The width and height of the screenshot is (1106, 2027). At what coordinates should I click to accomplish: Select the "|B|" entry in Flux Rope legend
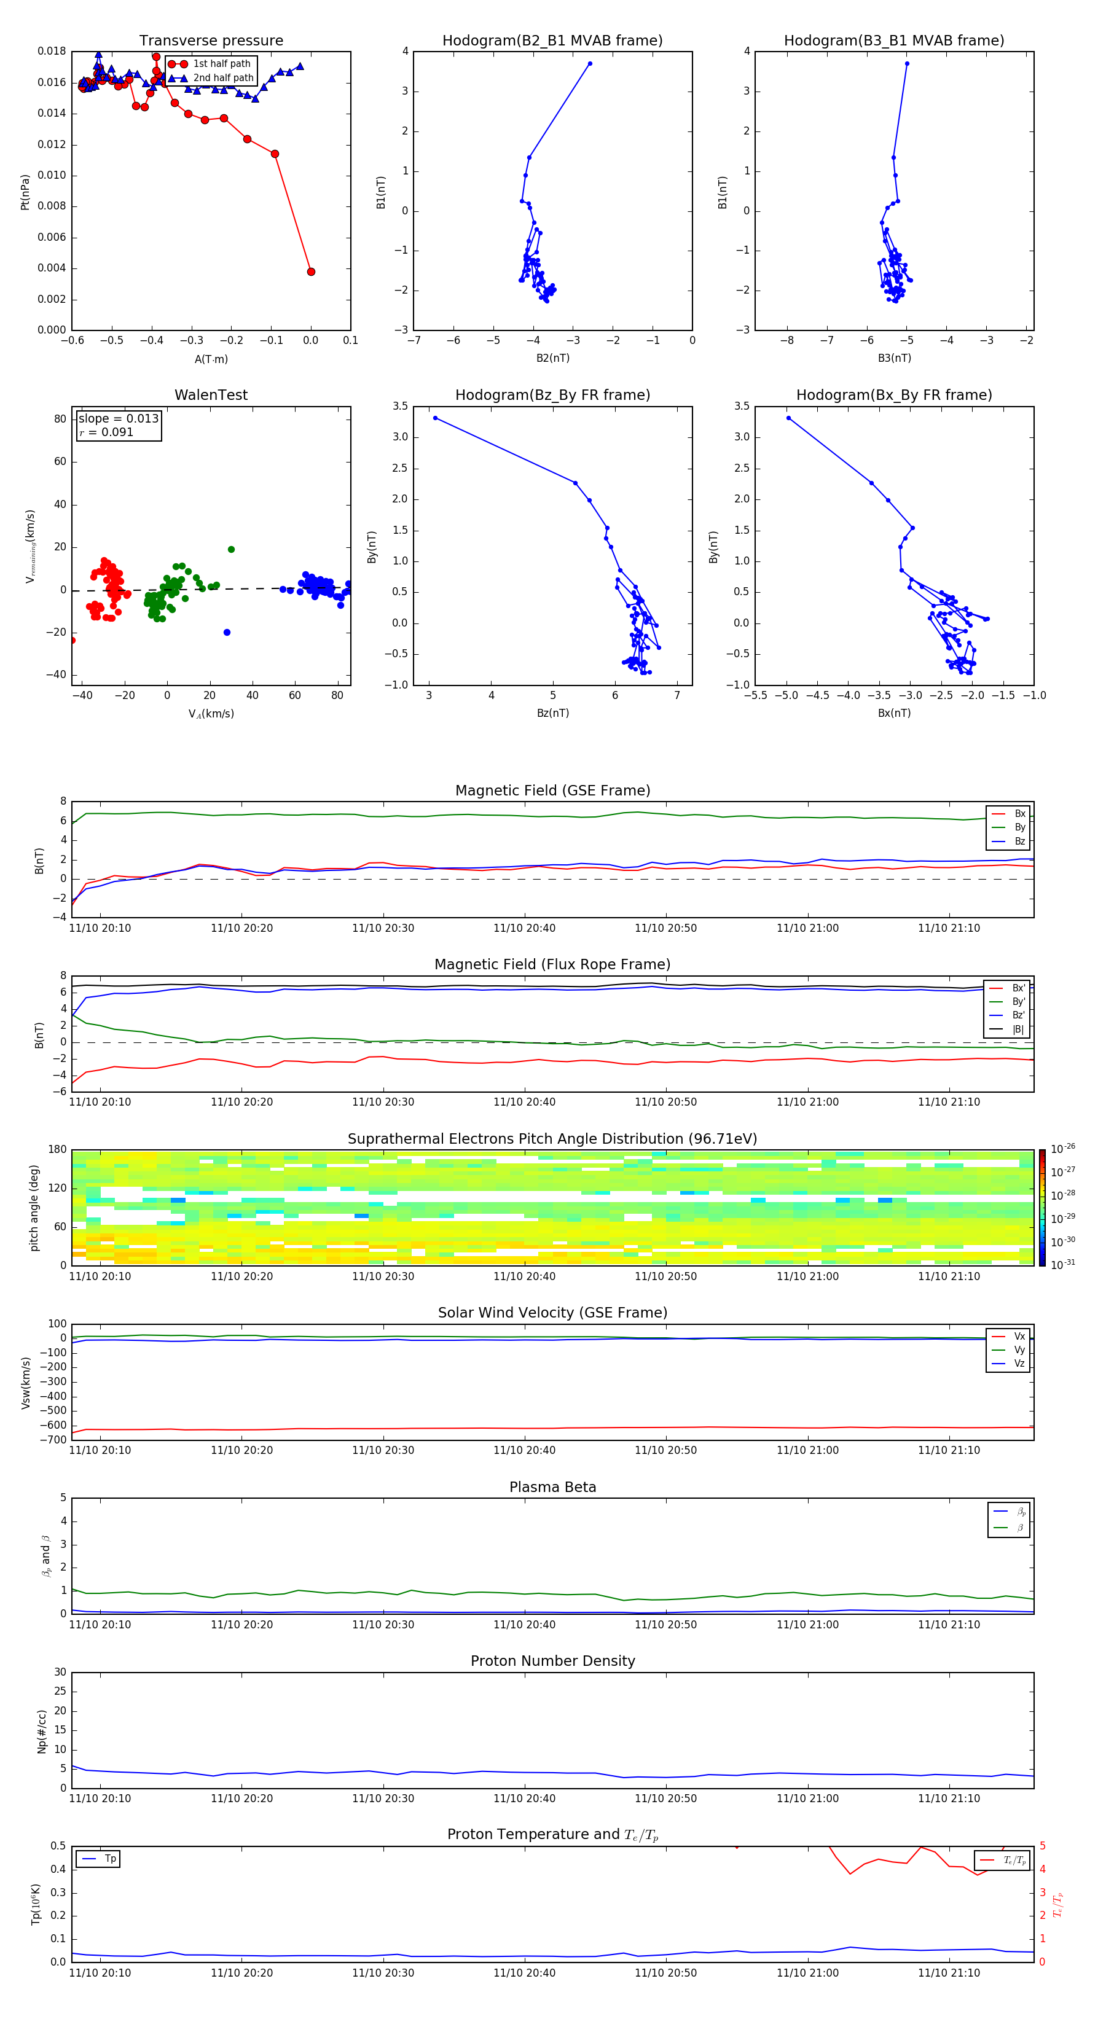(1008, 1029)
